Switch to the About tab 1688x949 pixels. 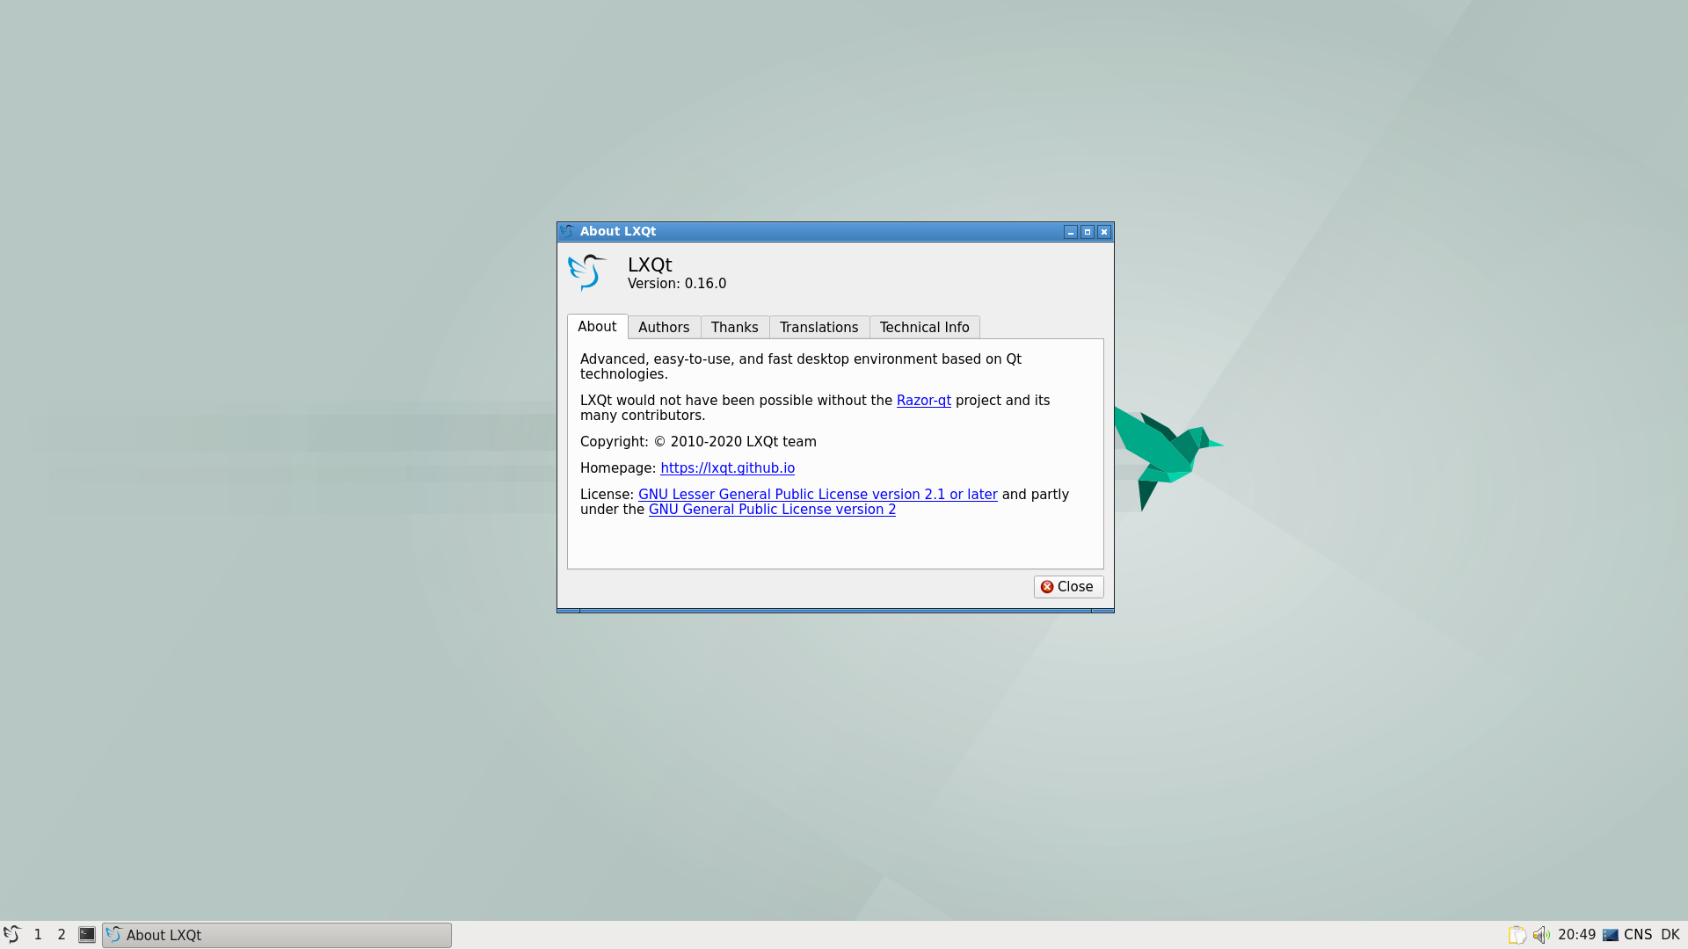(x=597, y=327)
